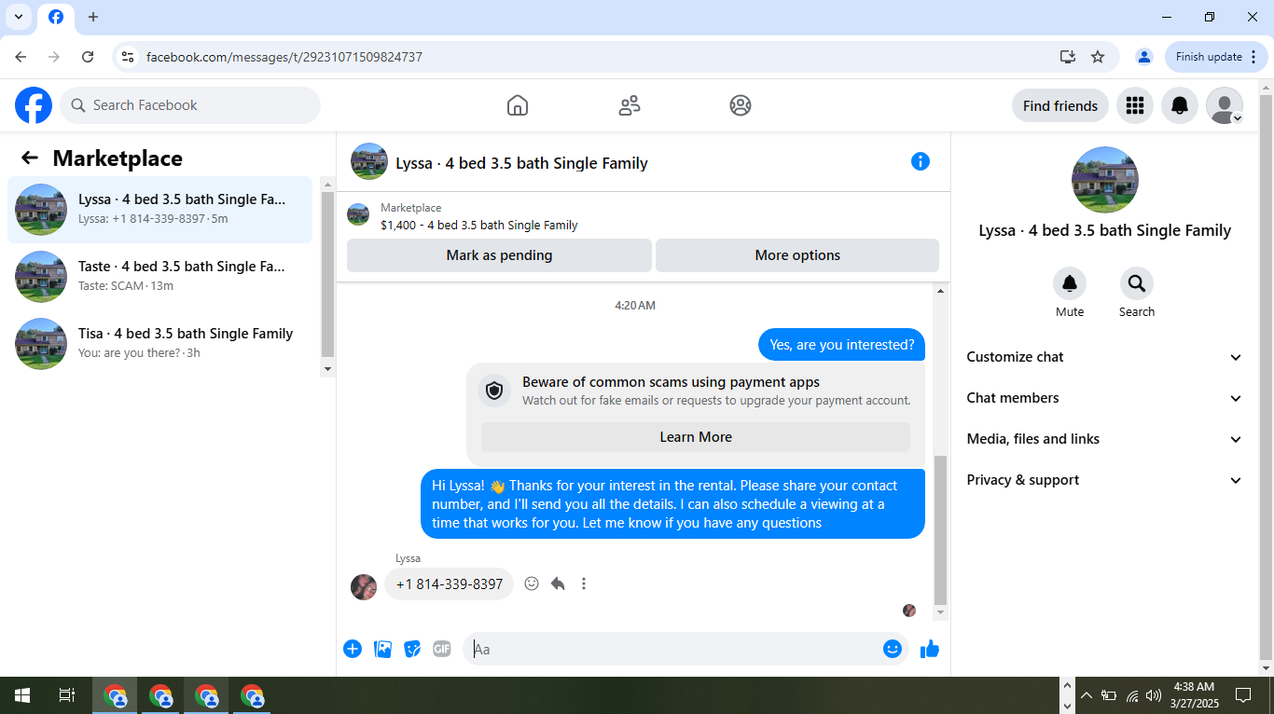Image resolution: width=1274 pixels, height=714 pixels.
Task: Choose a sticker icon in composer
Action: coord(412,649)
